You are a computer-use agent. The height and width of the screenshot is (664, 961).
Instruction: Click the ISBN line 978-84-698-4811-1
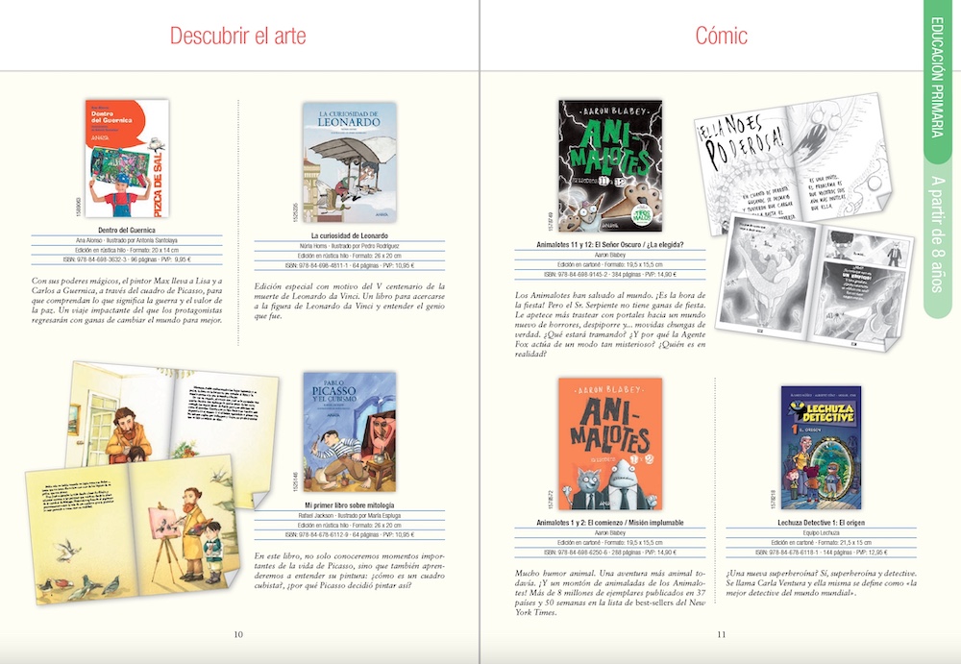coord(350,265)
